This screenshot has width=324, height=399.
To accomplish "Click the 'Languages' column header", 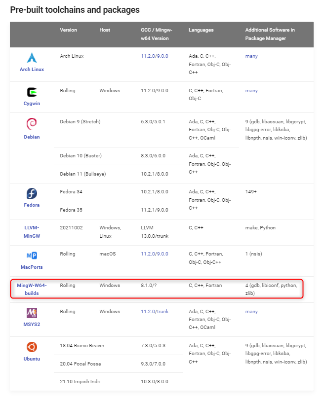I will pos(201,30).
